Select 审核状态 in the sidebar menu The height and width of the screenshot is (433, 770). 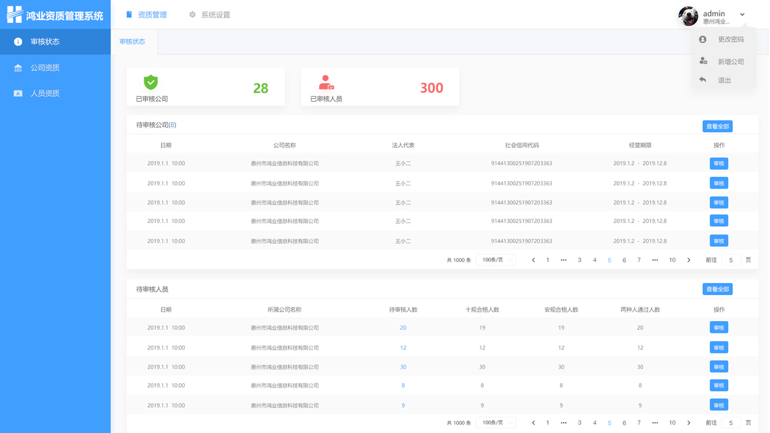[x=55, y=42]
